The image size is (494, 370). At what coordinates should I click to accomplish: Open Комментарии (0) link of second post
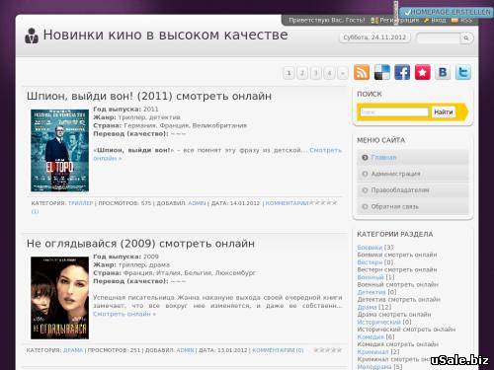click(x=278, y=350)
